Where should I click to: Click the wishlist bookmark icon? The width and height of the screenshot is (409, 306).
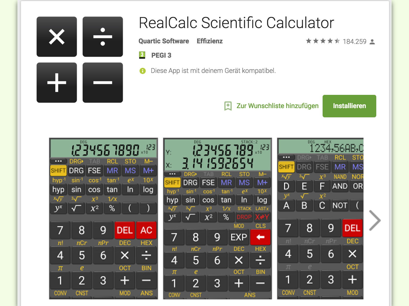point(228,106)
